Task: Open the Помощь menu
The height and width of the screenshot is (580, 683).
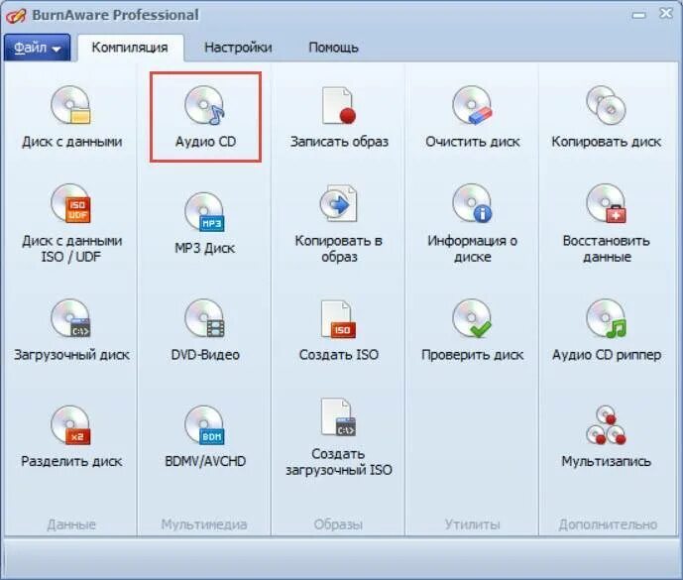Action: pos(334,47)
